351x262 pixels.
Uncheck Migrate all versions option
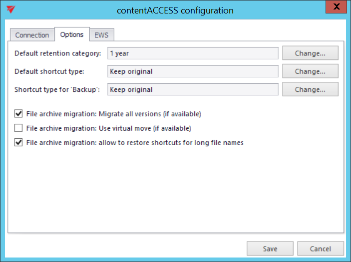[x=19, y=114]
